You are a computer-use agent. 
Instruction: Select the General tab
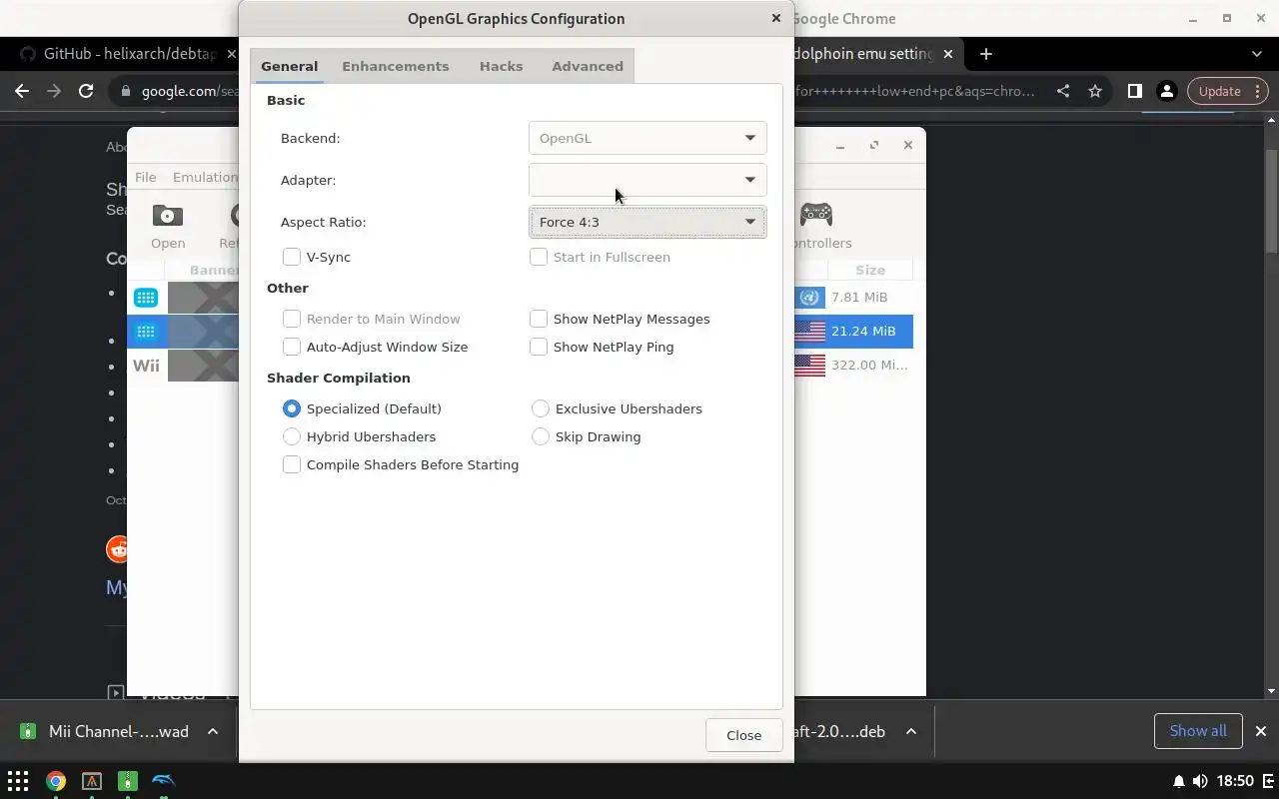click(289, 66)
